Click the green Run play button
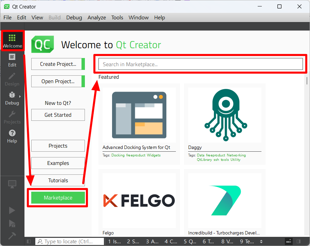The width and height of the screenshot is (310, 246). tap(12, 210)
